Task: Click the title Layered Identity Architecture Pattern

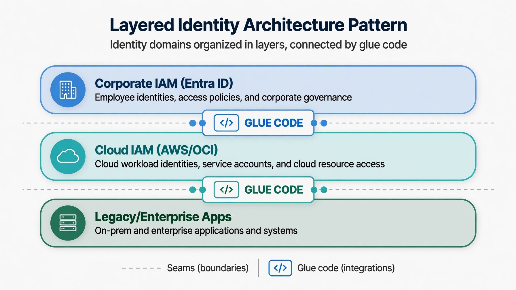Action: pyautogui.click(x=258, y=25)
